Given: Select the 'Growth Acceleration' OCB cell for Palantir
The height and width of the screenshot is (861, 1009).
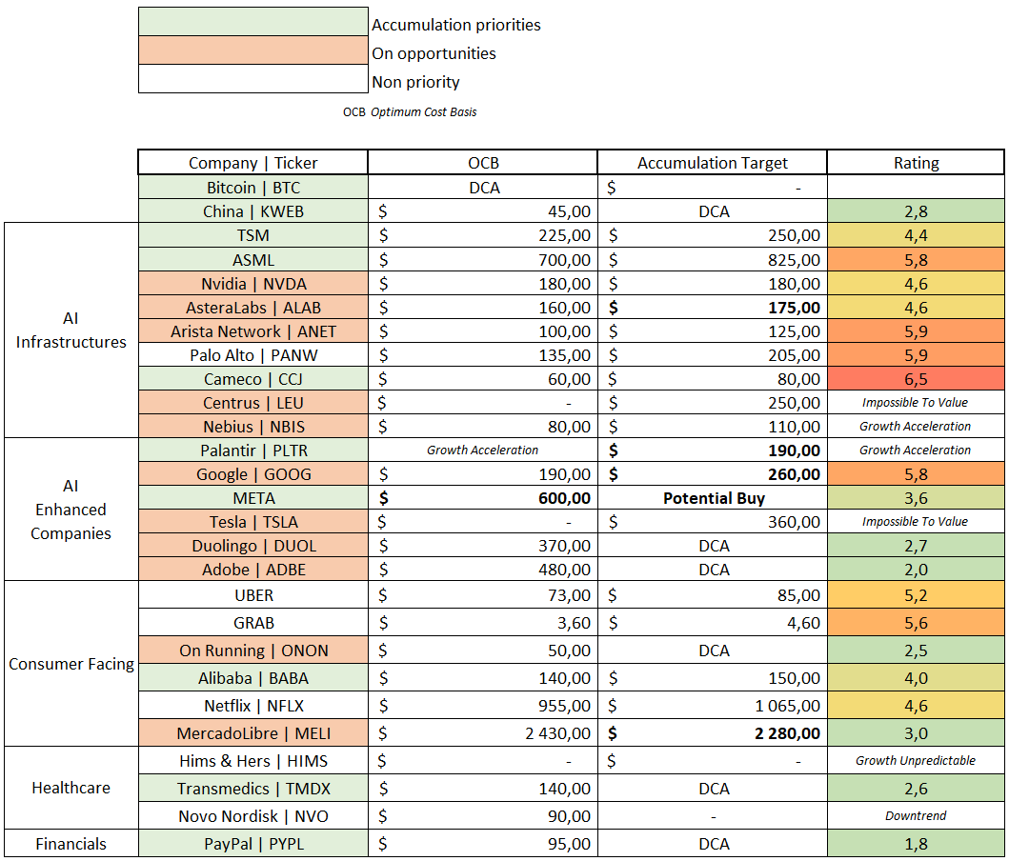Looking at the screenshot, I should 483,450.
